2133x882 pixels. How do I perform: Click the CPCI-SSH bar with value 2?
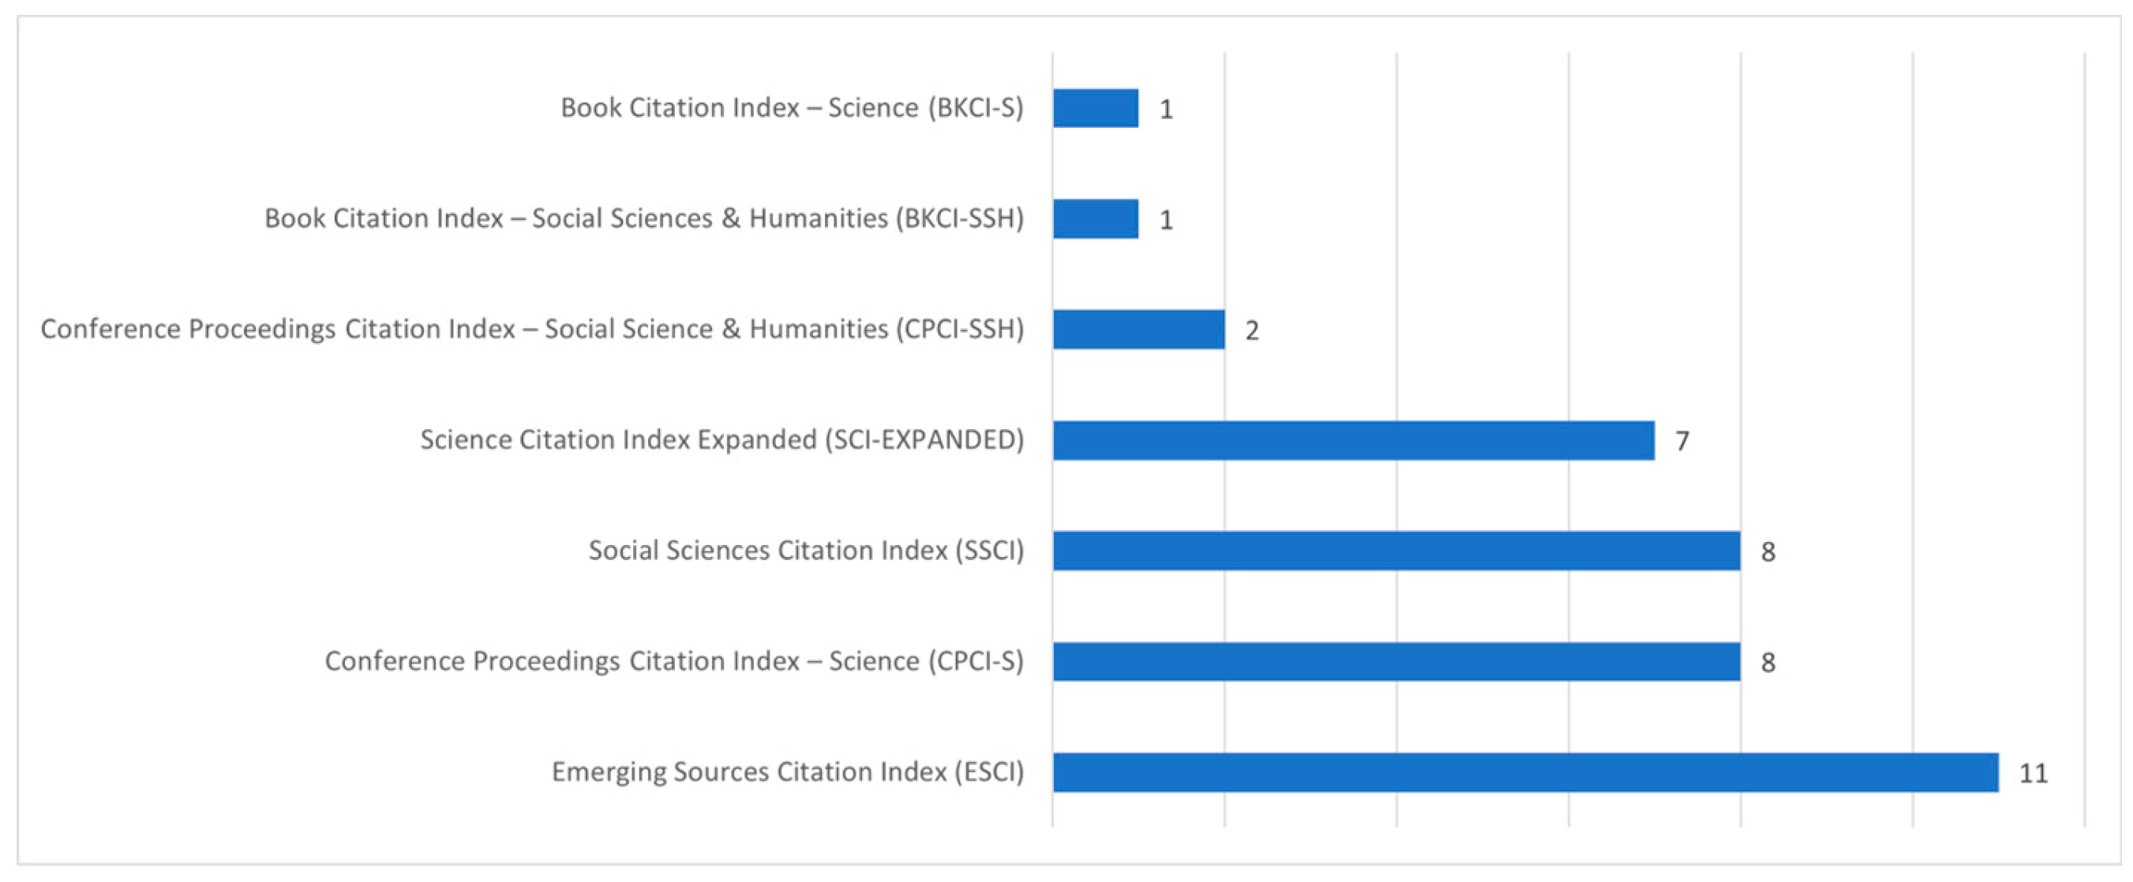[1138, 329]
